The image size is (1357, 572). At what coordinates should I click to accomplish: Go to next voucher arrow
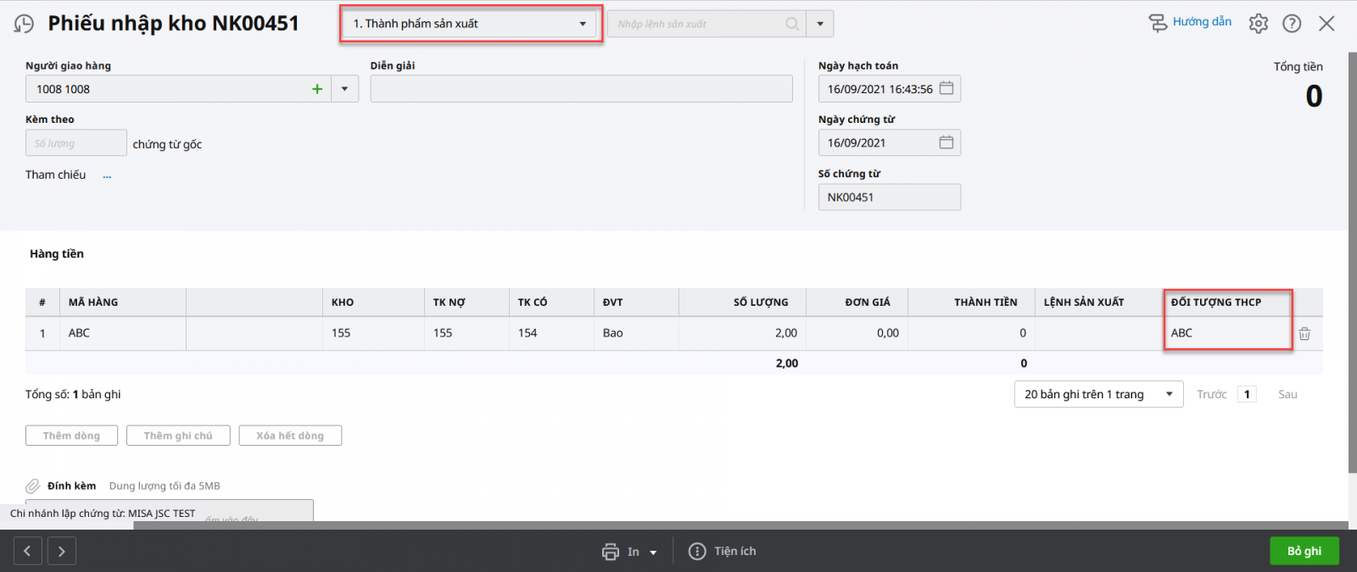(x=62, y=551)
